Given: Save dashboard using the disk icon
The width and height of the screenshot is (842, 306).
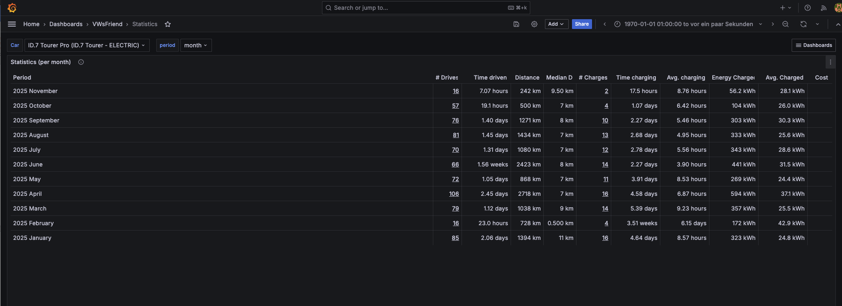Looking at the screenshot, I should pyautogui.click(x=516, y=24).
